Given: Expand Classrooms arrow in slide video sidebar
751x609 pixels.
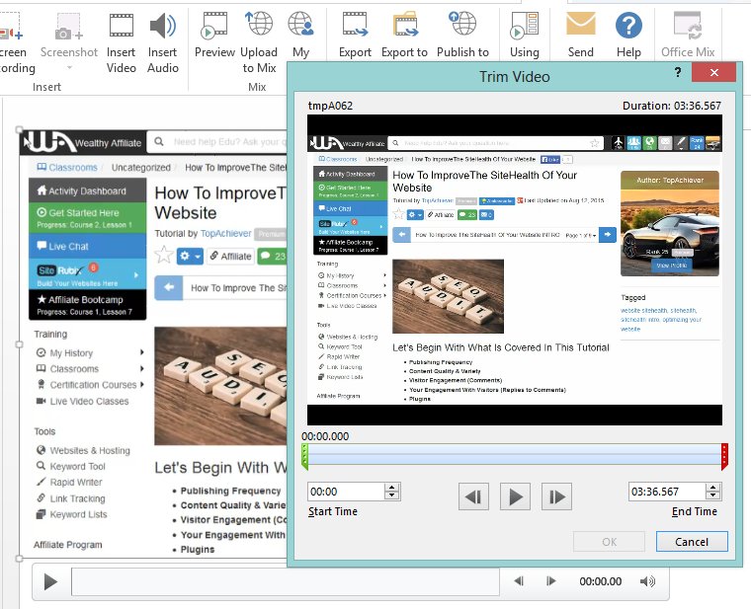Looking at the screenshot, I should (x=141, y=368).
